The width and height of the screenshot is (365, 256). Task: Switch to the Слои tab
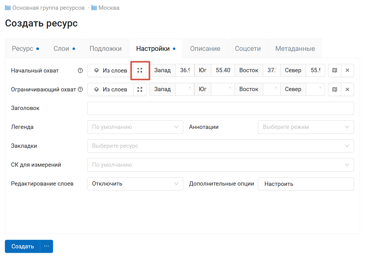(x=64, y=48)
